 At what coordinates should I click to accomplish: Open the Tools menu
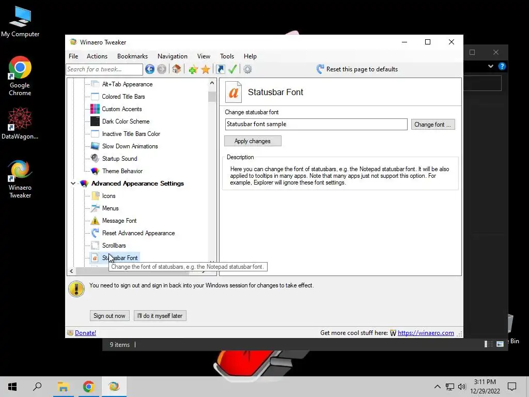[227, 56]
